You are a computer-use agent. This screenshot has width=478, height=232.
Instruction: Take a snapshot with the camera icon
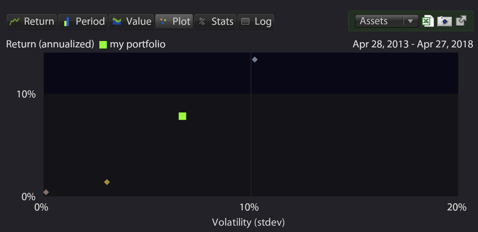click(x=444, y=21)
